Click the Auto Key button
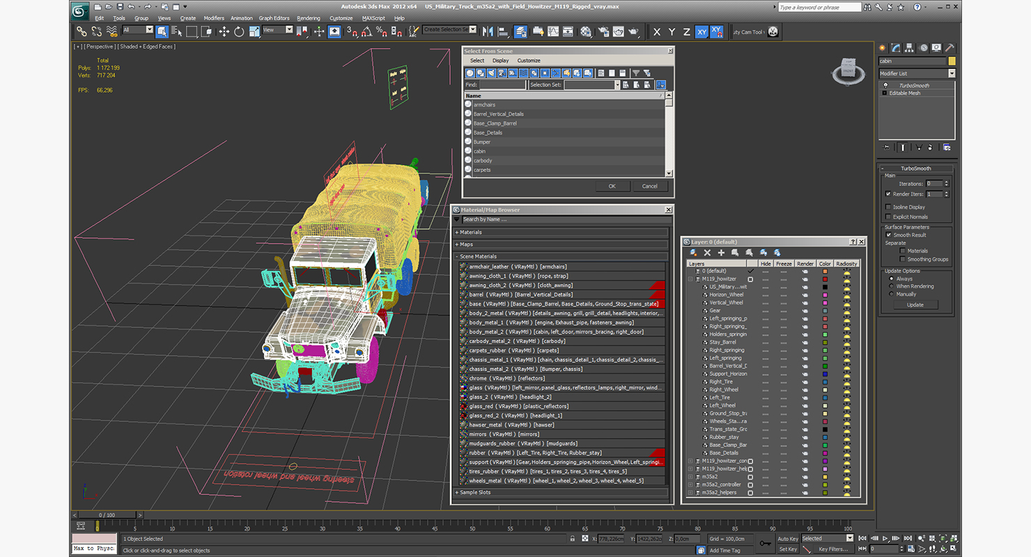The image size is (1031, 557). click(x=787, y=539)
